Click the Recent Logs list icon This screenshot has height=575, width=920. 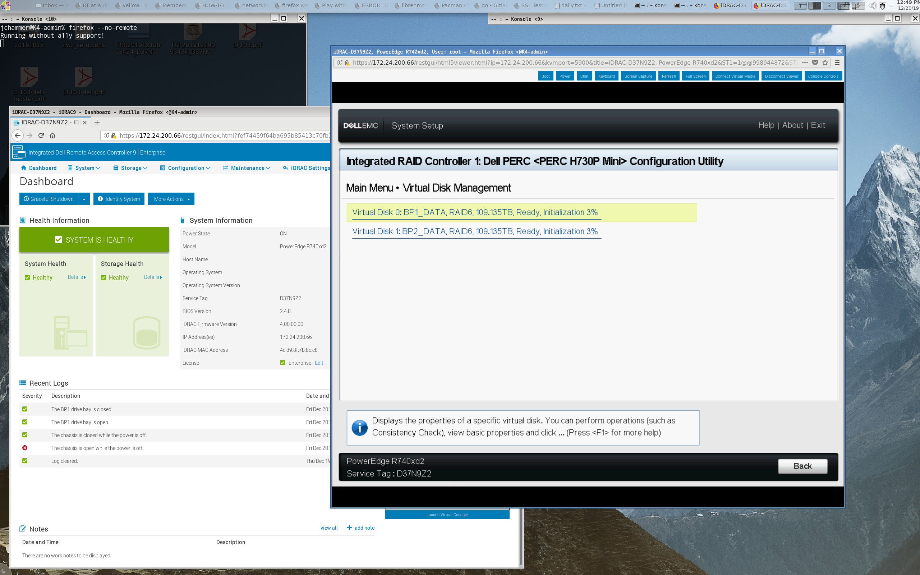point(22,383)
